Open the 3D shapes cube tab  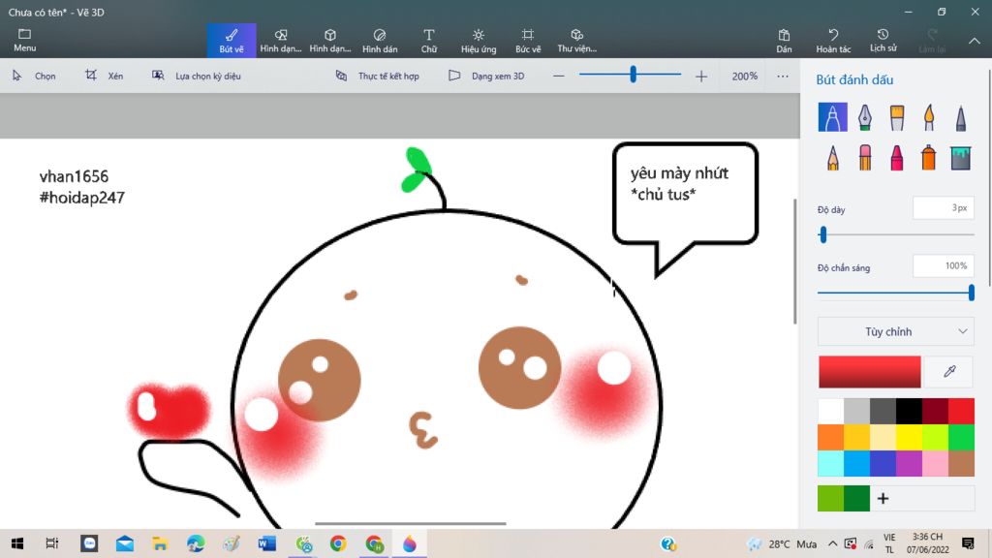click(x=330, y=41)
